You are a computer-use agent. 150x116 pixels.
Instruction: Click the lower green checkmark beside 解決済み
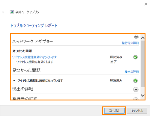[x=135, y=81]
